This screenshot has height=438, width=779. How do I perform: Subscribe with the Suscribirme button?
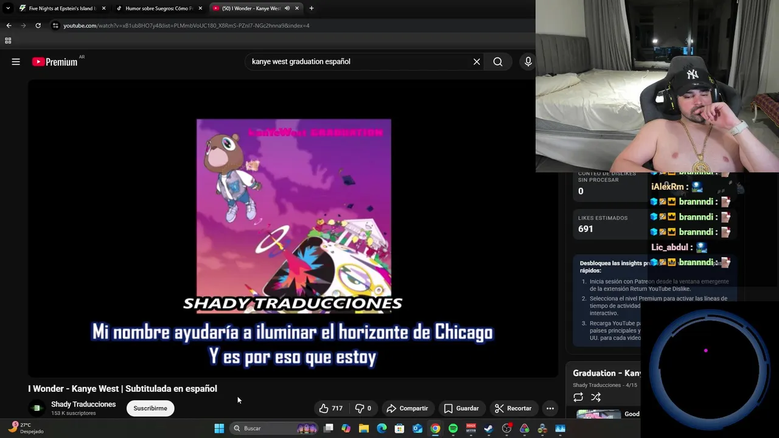click(x=150, y=408)
